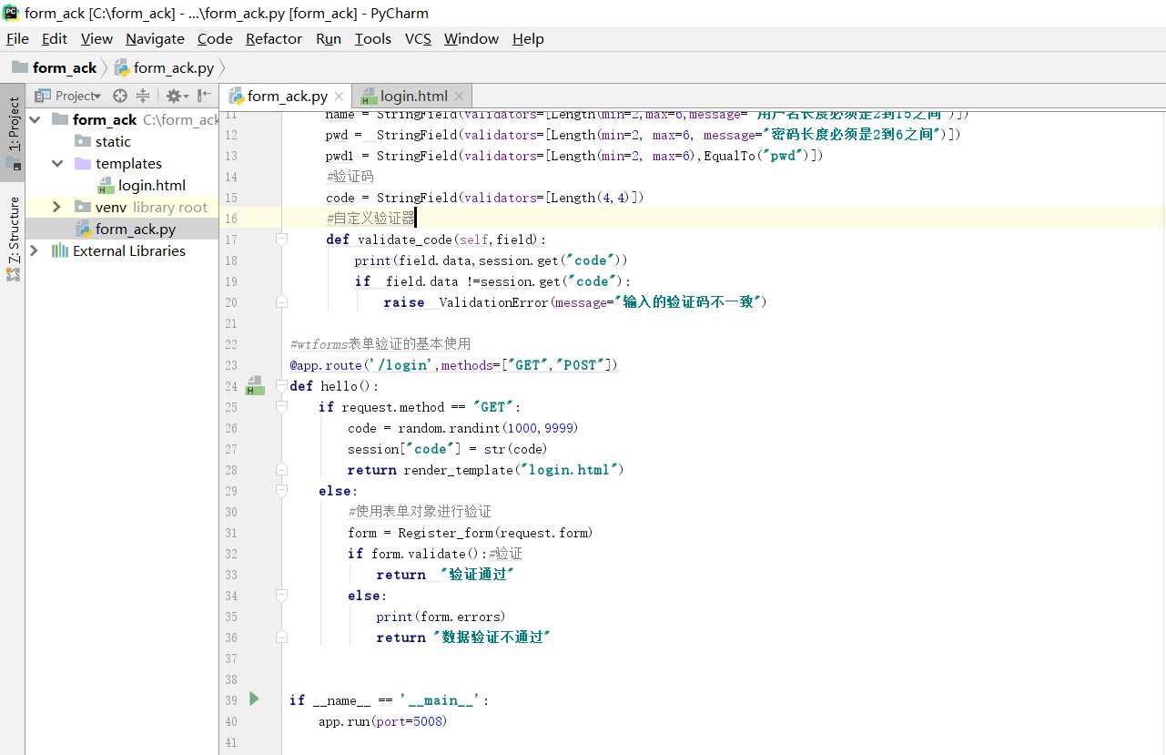Switch to the form_ack.py editor tab
Image resolution: width=1166 pixels, height=755 pixels.
point(286,96)
